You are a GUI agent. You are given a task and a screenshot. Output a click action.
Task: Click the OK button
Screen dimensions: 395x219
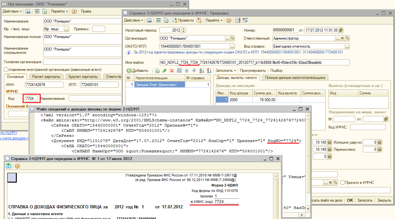click(350, 200)
